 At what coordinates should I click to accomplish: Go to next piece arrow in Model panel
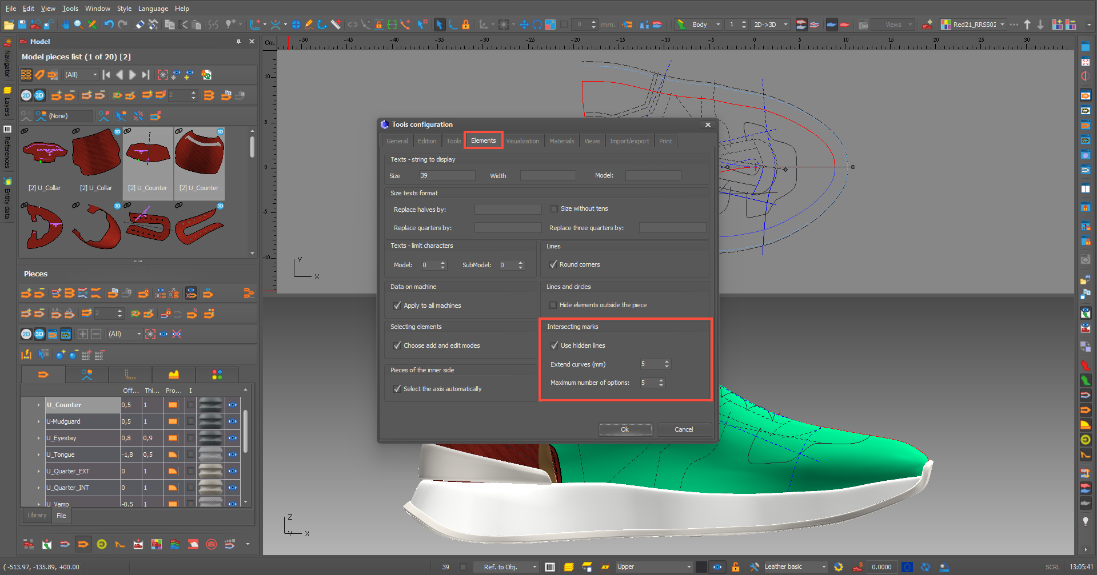(133, 75)
